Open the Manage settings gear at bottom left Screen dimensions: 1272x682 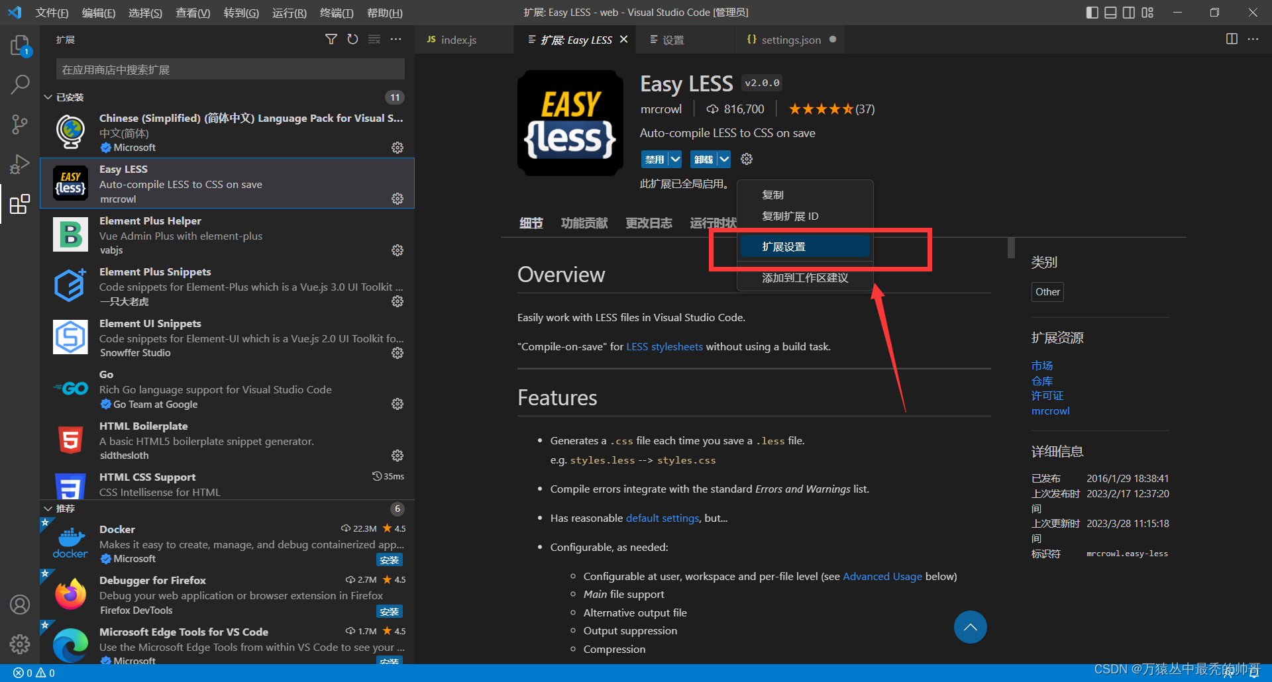point(20,644)
